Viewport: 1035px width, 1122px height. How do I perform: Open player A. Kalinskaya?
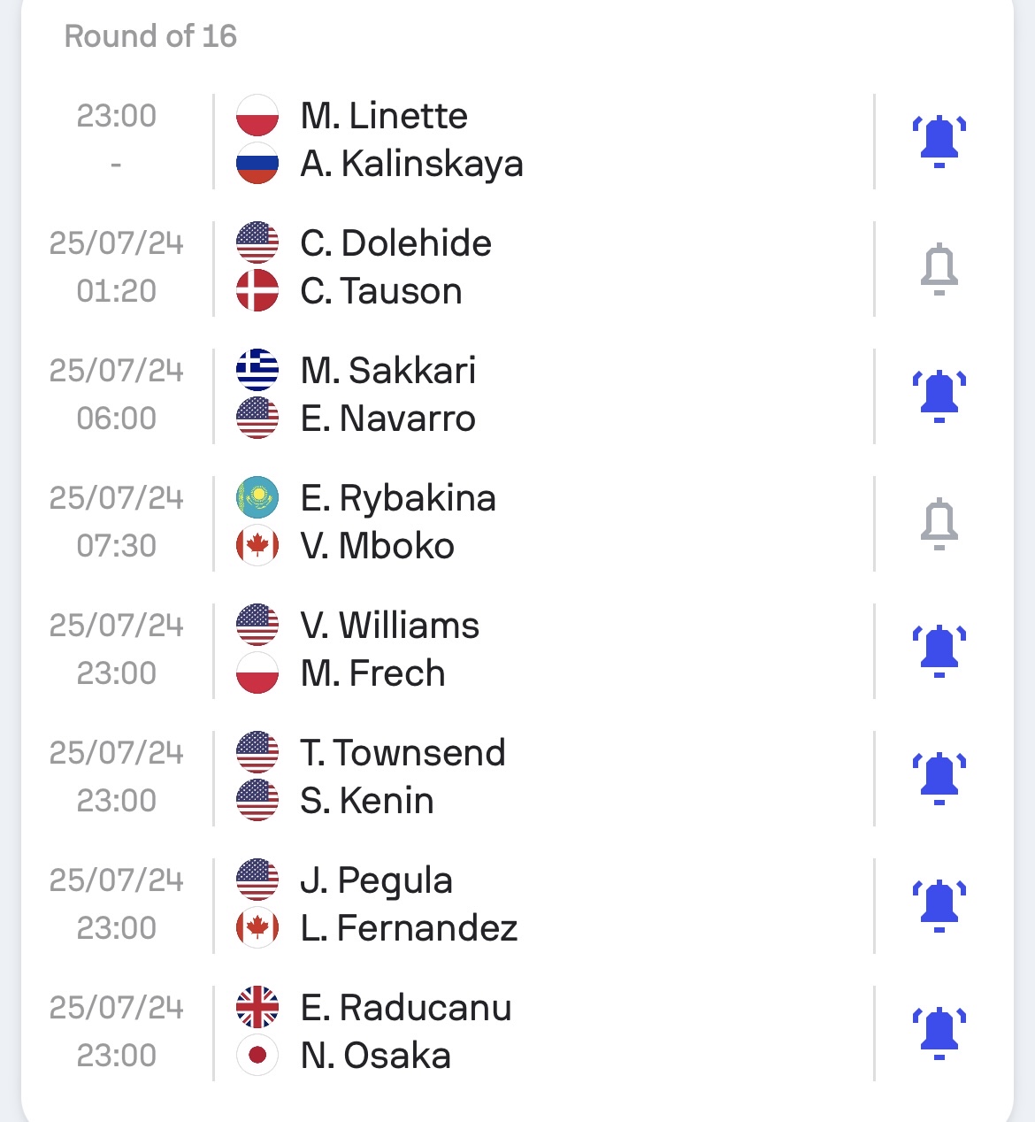(x=411, y=165)
